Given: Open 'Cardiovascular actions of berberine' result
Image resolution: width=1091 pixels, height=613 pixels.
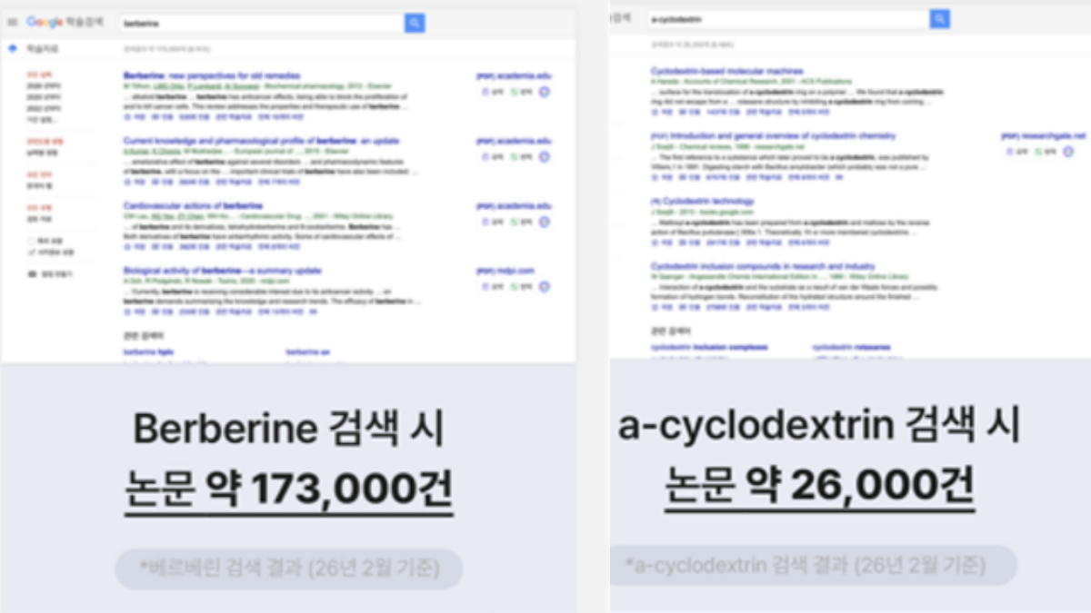Looking at the screenshot, I should 194,206.
